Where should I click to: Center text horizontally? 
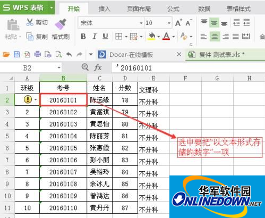(215, 37)
